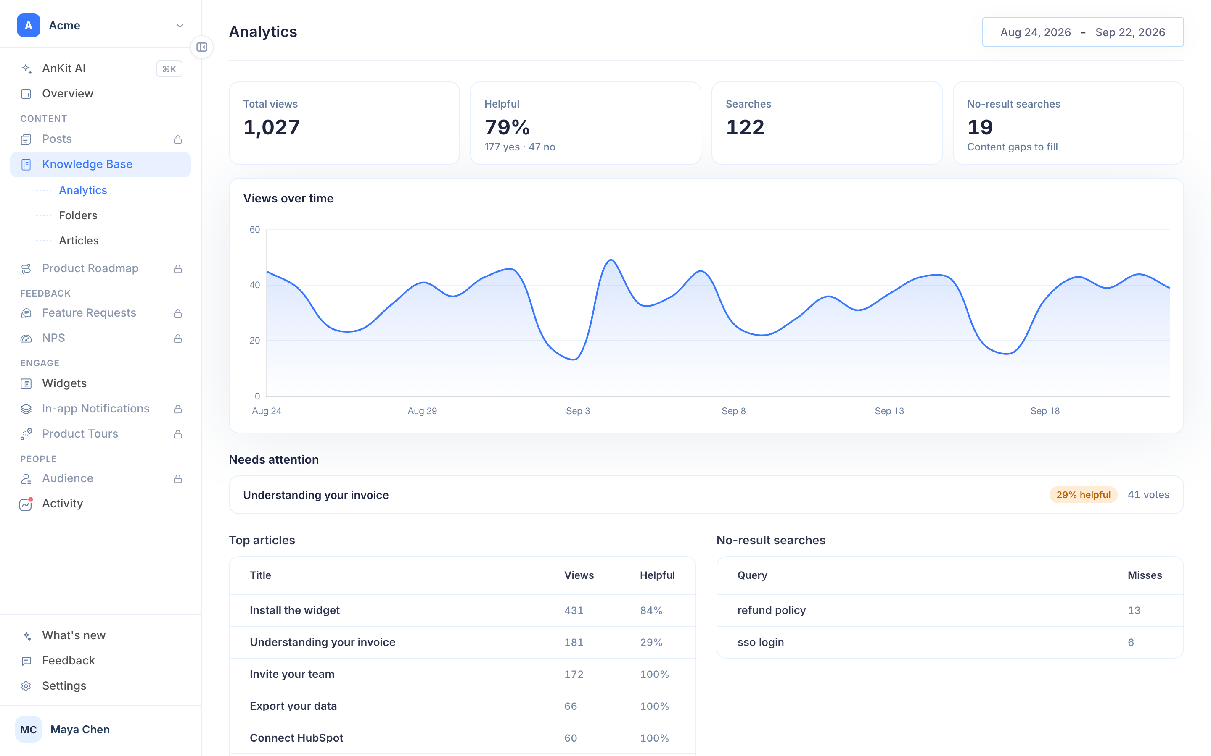Open the Articles sub-item
This screenshot has height=756, width=1211.
pos(79,241)
